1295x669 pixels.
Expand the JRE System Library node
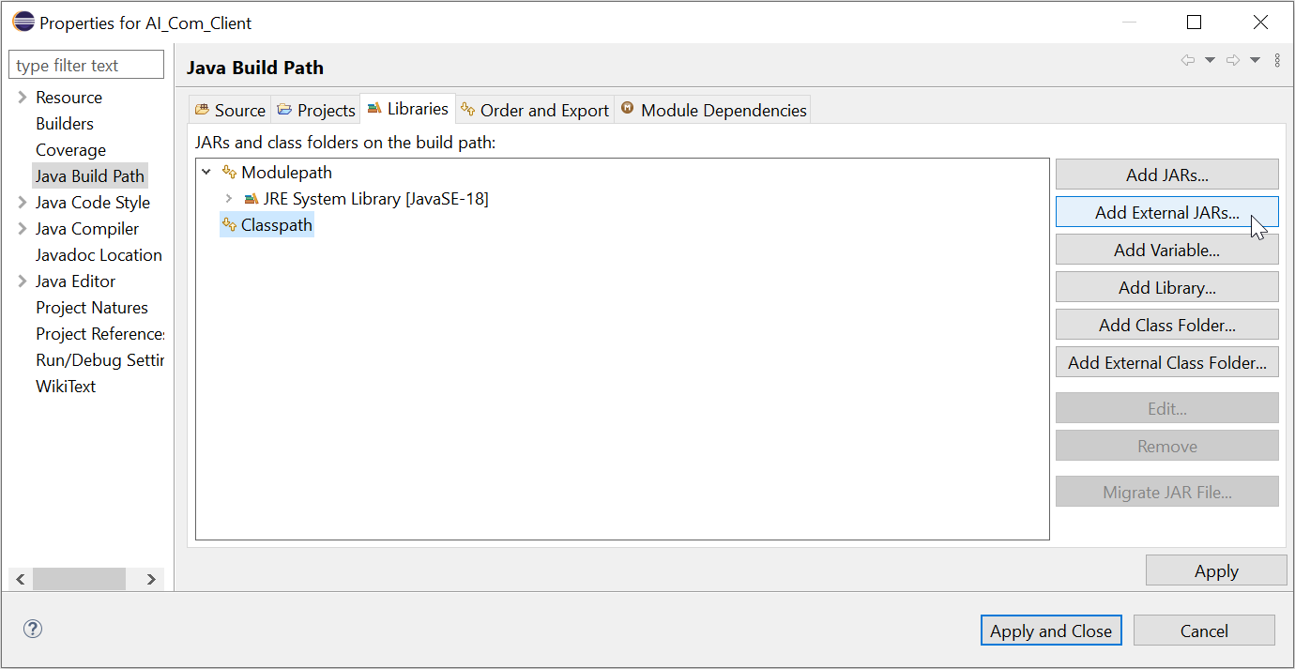click(x=229, y=199)
